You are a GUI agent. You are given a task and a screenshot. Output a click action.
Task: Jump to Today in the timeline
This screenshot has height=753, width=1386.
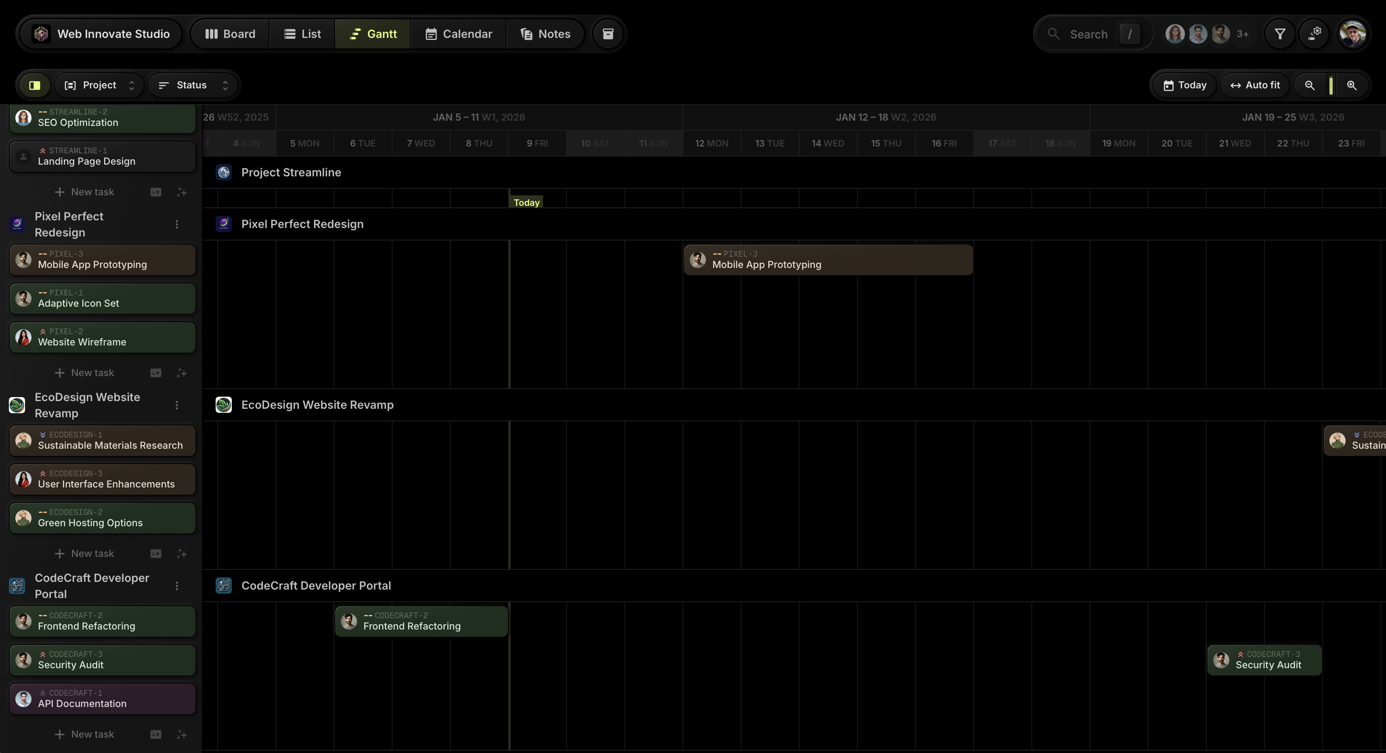1185,85
